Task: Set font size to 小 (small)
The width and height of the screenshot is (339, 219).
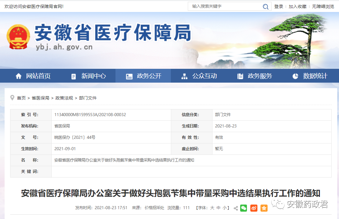Action: (224, 208)
